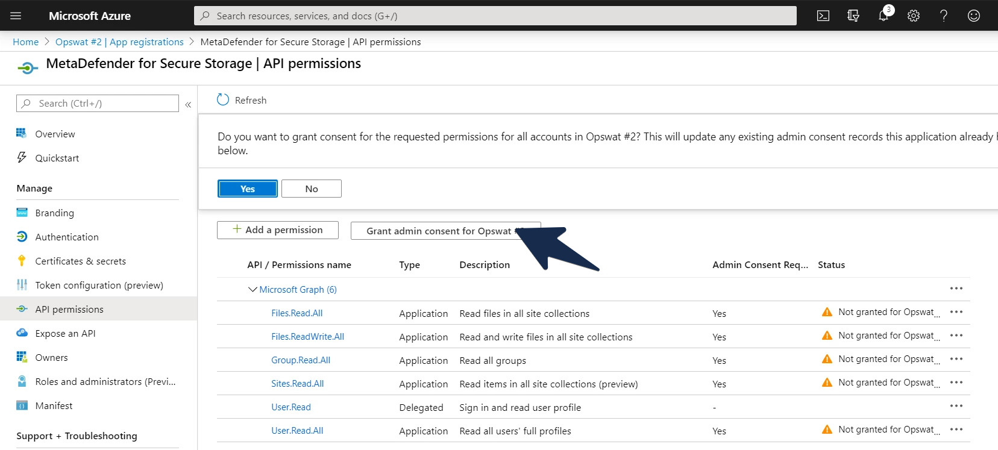Click warning icon on User.Read.All row
Screen dimensions: 998x450
click(x=827, y=429)
